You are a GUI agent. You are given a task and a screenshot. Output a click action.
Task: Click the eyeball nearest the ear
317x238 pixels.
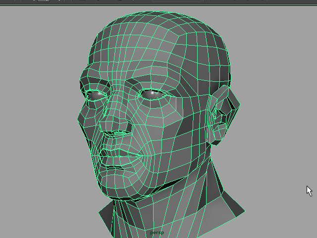[153, 93]
